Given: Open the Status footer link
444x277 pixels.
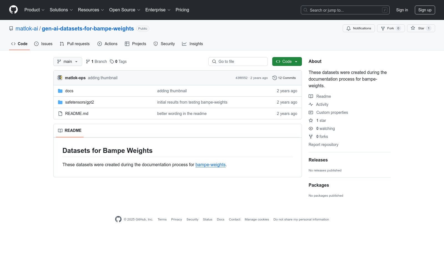Looking at the screenshot, I should click(x=208, y=219).
